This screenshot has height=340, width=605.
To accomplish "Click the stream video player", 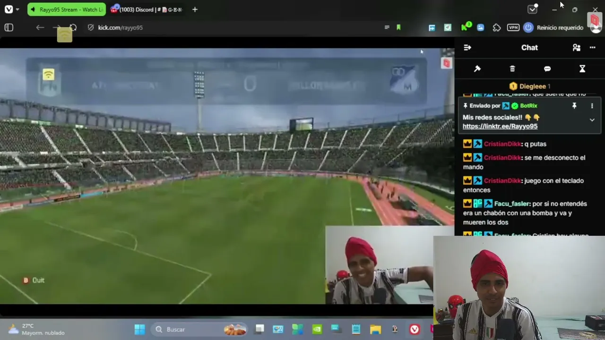I will pos(227,176).
